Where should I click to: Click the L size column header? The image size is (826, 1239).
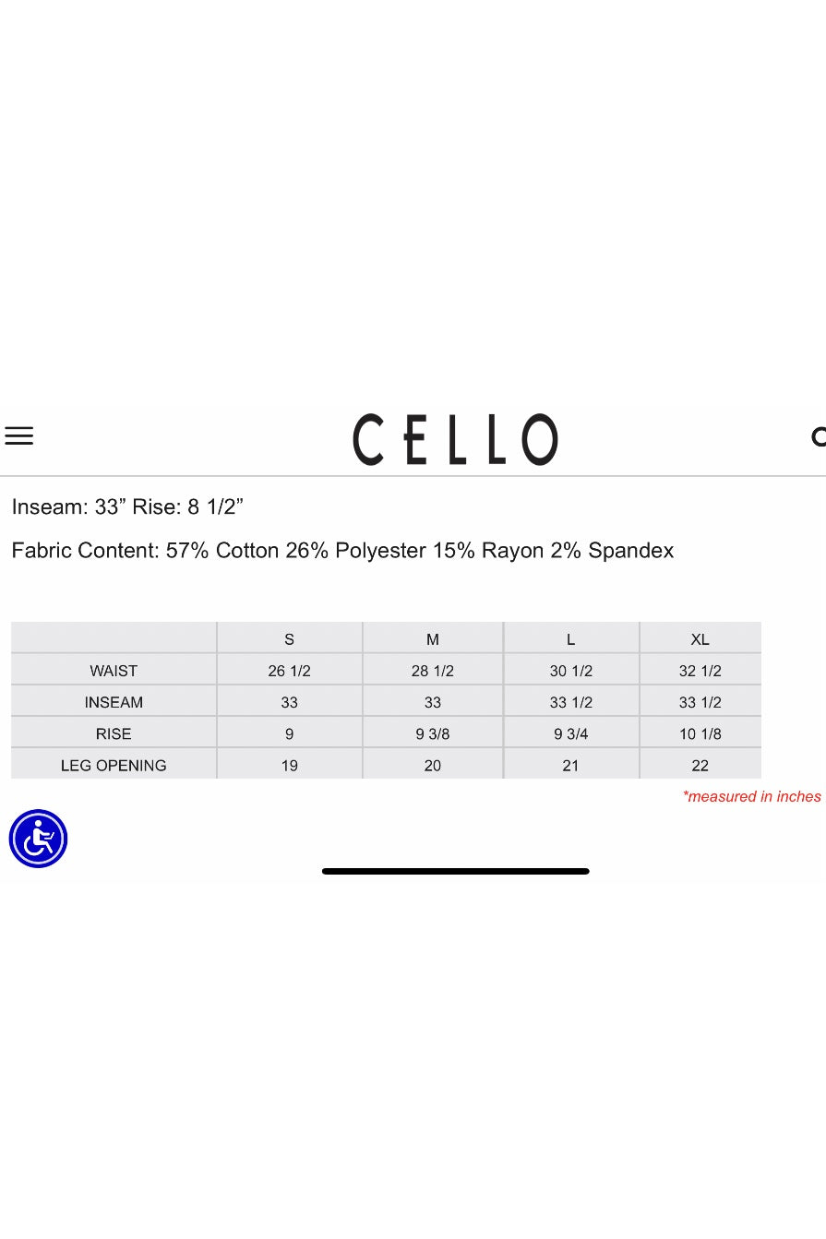click(x=570, y=639)
